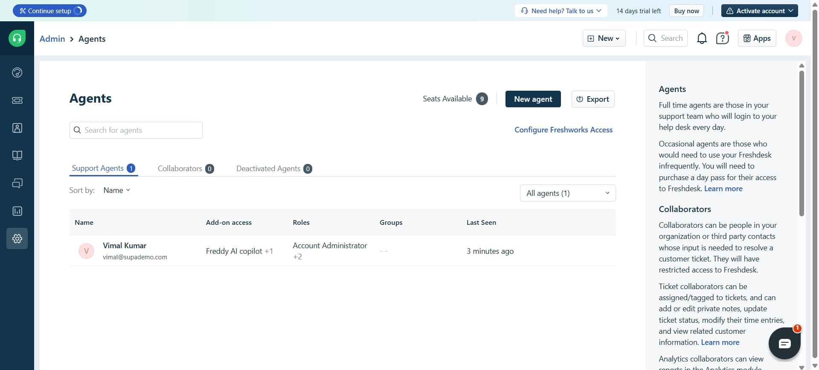Click Account Administrator role cell

pyautogui.click(x=330, y=246)
